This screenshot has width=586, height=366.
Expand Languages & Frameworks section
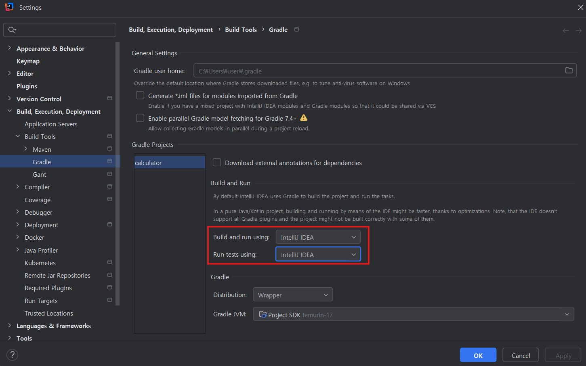tap(9, 325)
